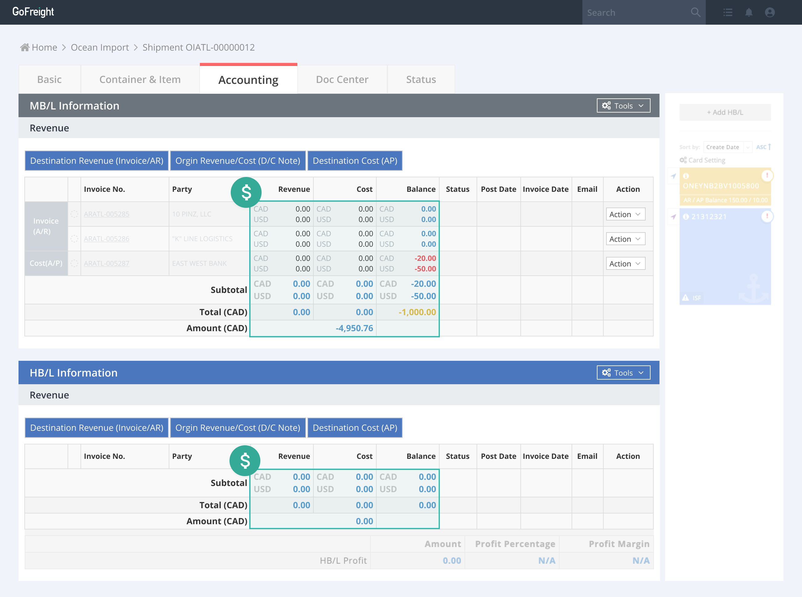Select the ARATL-005287 row checkbox

pos(74,263)
